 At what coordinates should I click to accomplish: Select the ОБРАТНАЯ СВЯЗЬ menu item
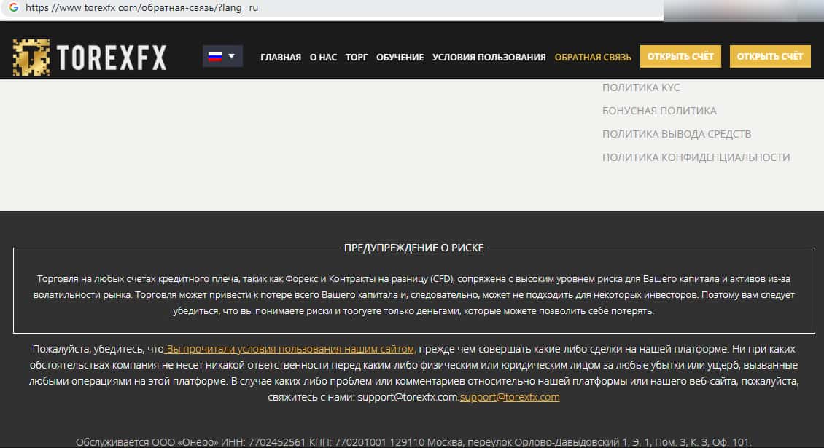593,58
